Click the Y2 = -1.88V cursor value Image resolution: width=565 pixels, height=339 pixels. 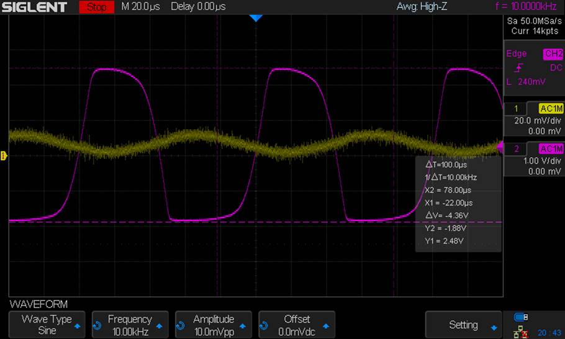pyautogui.click(x=445, y=228)
